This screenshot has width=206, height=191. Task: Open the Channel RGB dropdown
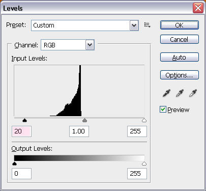(68, 45)
